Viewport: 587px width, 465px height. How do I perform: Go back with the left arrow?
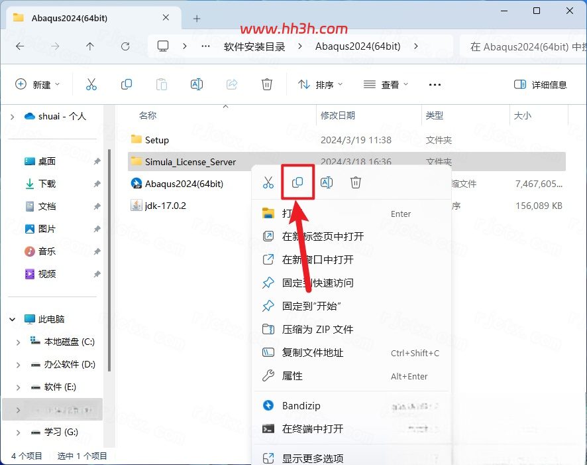click(x=20, y=46)
